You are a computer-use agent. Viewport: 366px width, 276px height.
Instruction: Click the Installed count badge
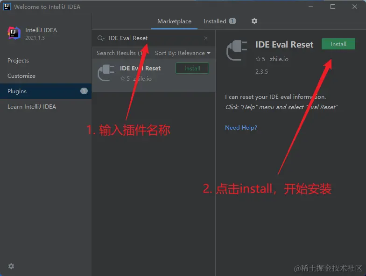coord(232,21)
